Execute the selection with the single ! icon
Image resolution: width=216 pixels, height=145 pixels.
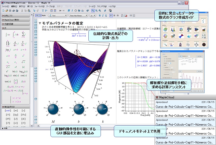point(72,11)
